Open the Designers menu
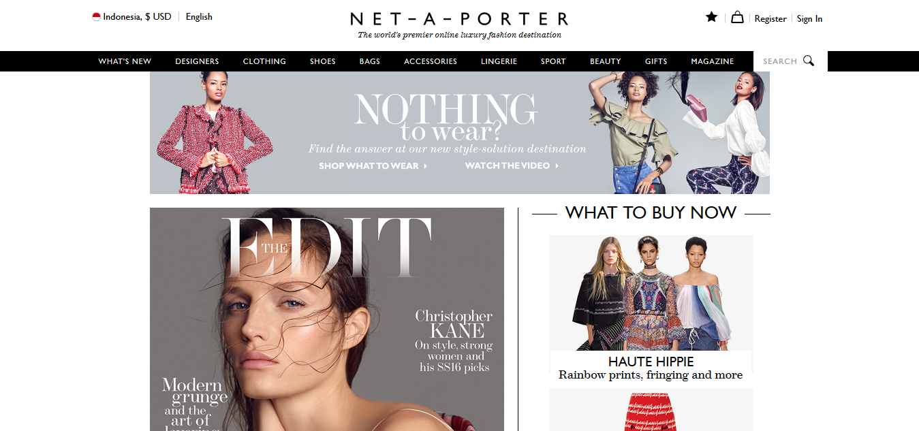 click(x=197, y=61)
